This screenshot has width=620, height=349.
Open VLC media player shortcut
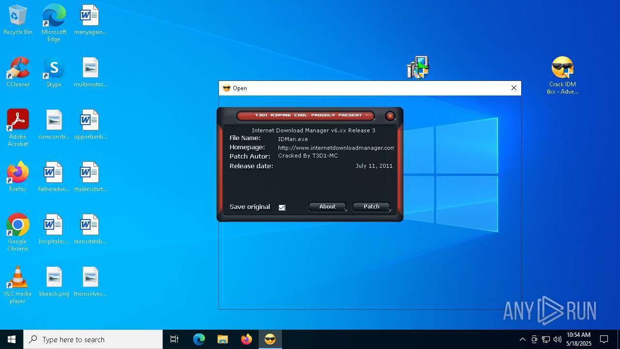18,285
